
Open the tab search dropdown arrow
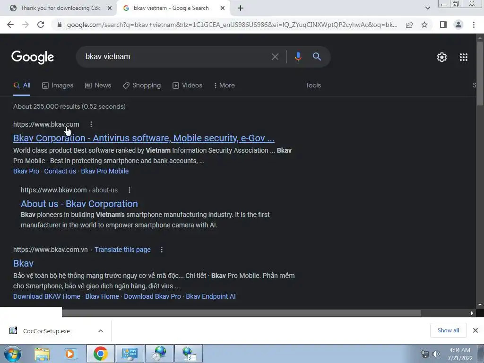click(x=427, y=9)
